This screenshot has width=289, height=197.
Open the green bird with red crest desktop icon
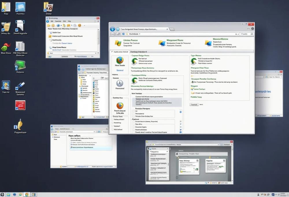[x=6, y=47]
